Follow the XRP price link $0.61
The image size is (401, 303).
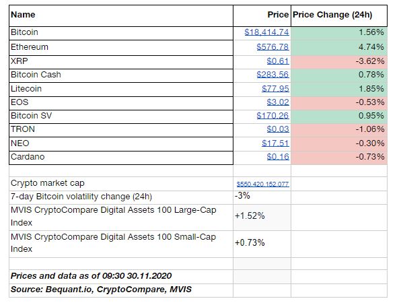(278, 61)
